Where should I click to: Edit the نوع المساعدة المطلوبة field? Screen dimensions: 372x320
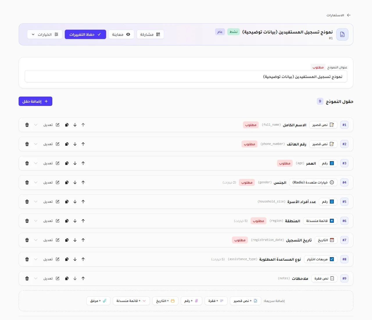pyautogui.click(x=51, y=259)
